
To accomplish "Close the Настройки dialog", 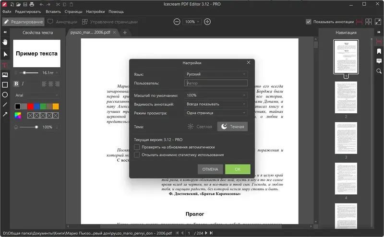I will (249, 63).
